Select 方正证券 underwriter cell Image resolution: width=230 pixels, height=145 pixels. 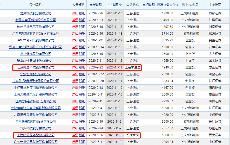point(215,67)
